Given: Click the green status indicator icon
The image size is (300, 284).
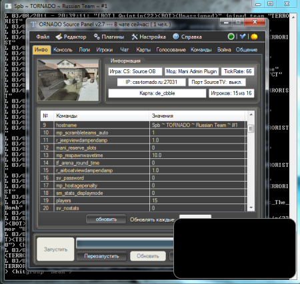Looking at the screenshot, I should point(231,37).
